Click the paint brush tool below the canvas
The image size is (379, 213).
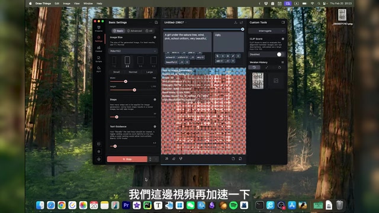tap(181, 159)
